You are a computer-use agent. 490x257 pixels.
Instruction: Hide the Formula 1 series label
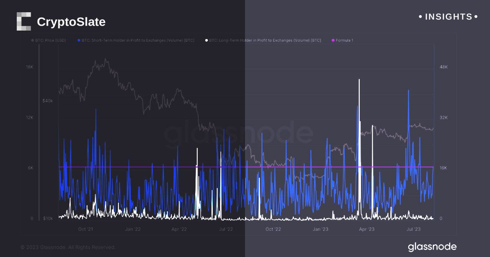[x=345, y=40]
